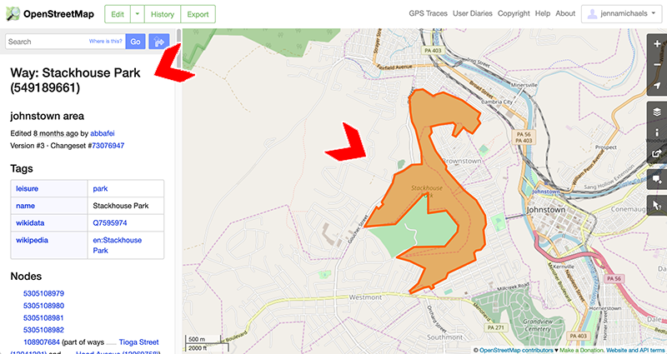Open the Edit button
This screenshot has height=354, width=667.
pyautogui.click(x=118, y=14)
